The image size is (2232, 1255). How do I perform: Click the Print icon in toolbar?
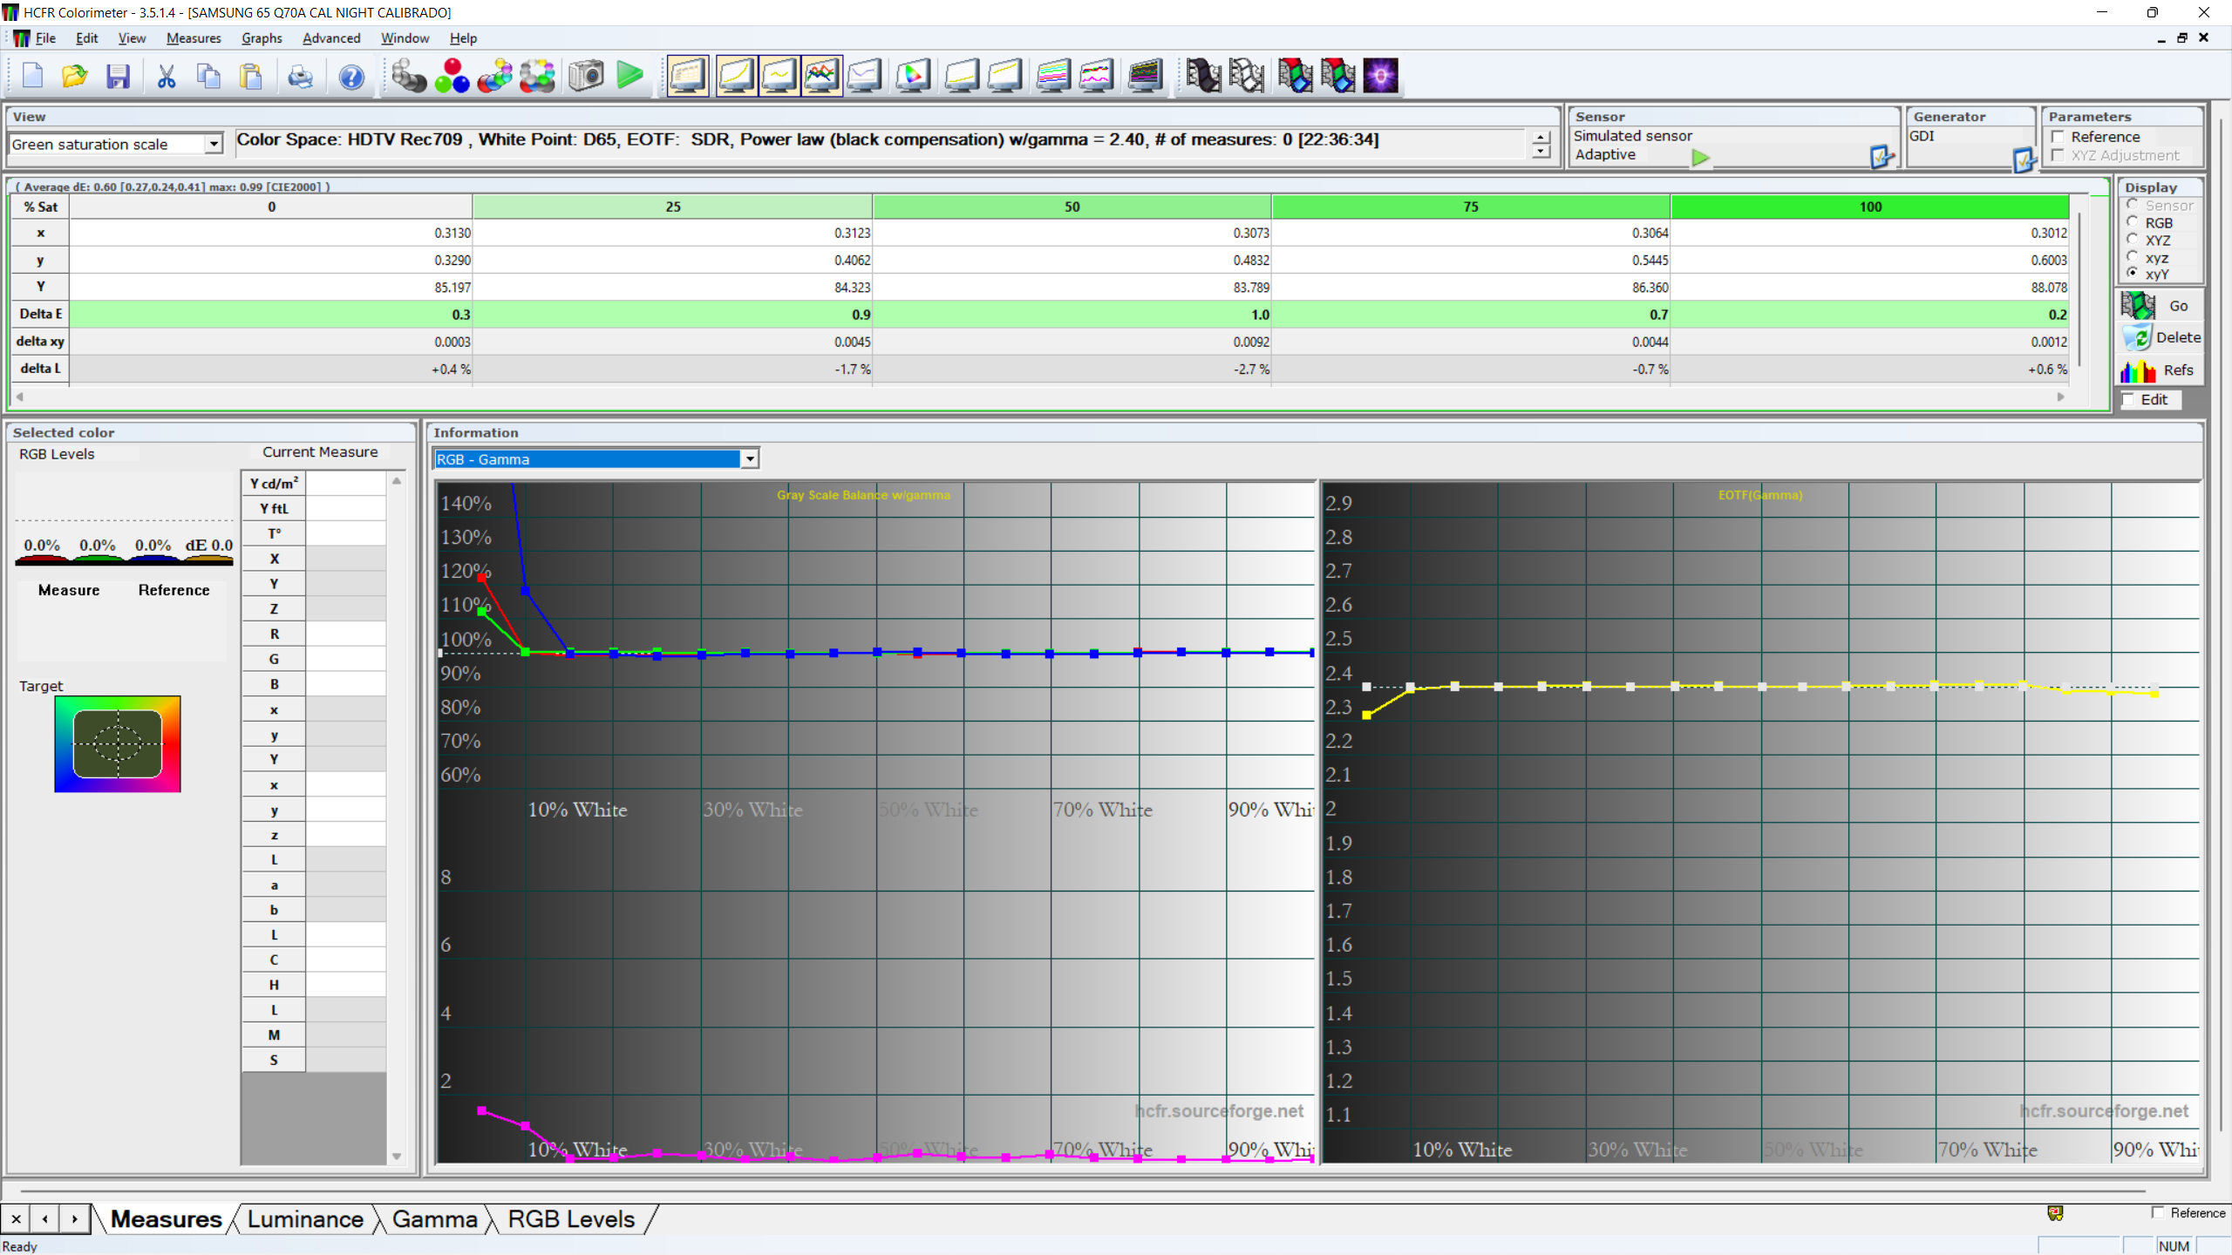(x=300, y=77)
